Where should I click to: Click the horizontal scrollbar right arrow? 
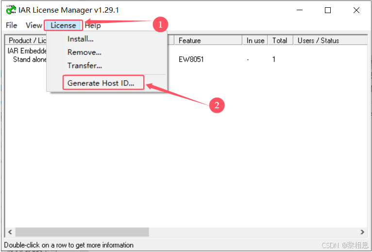[x=362, y=232]
